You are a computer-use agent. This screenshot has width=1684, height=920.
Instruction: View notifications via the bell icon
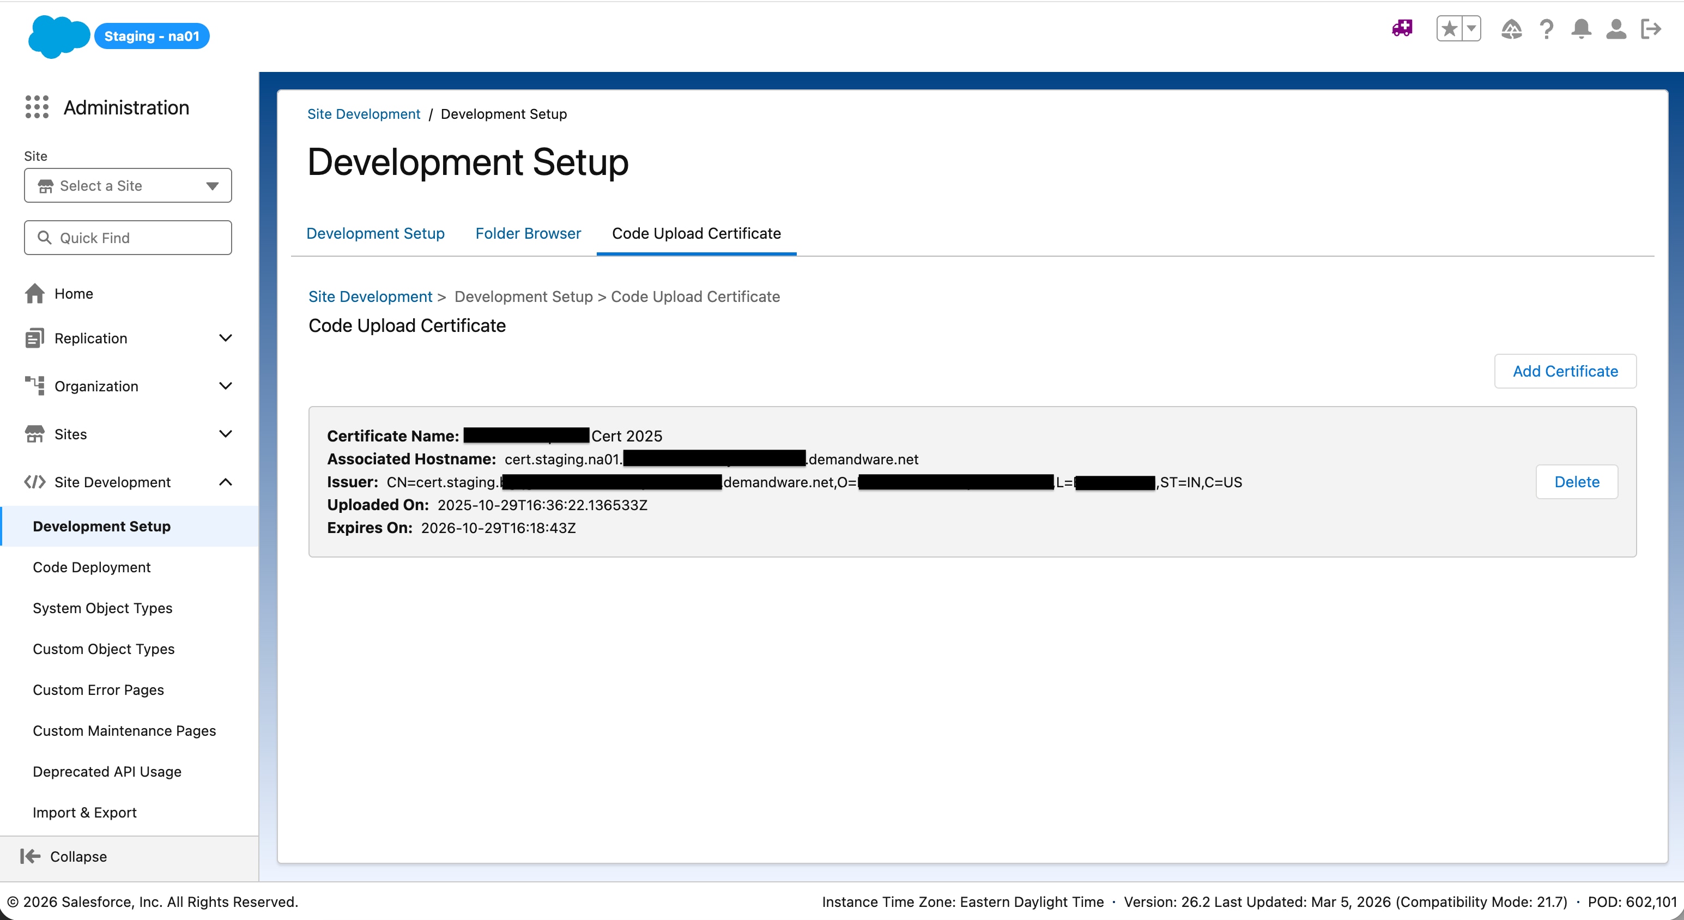pos(1582,29)
